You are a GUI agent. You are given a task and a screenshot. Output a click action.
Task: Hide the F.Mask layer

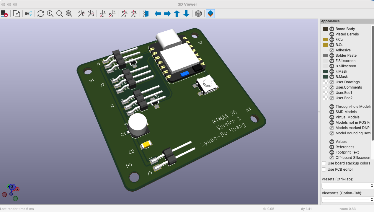tap(332, 71)
